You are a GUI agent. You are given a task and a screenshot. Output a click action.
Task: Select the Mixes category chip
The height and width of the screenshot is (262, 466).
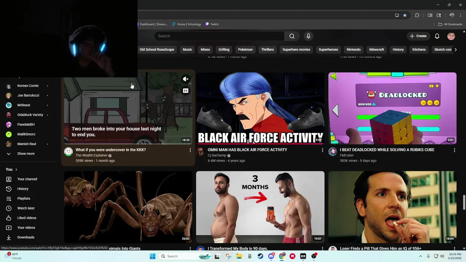coord(205,49)
